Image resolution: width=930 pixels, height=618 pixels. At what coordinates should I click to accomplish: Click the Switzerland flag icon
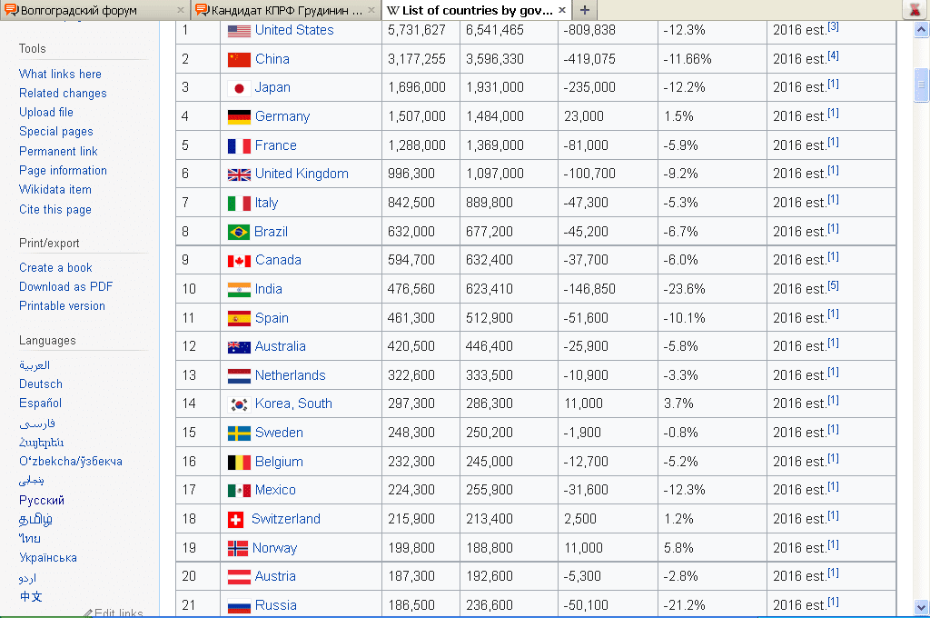coord(235,520)
